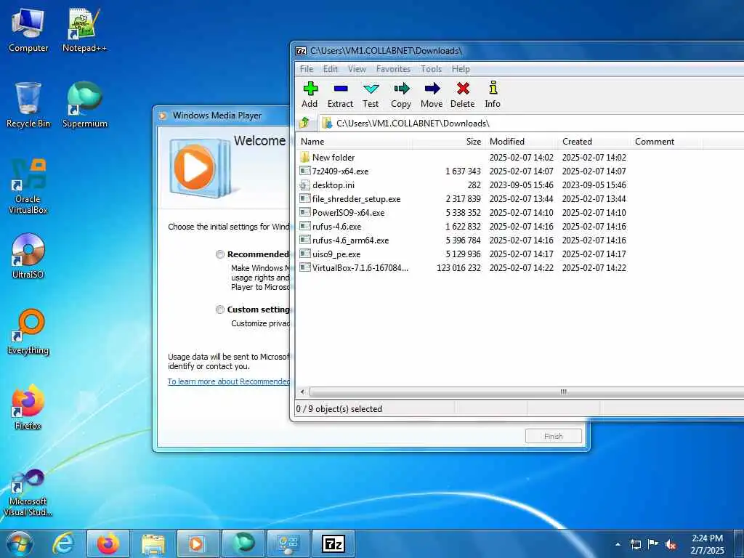Click status text '0 / 9 object(s) selected'

tap(339, 409)
